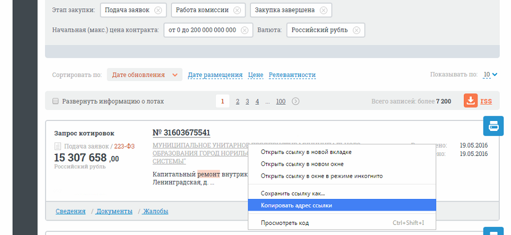Image resolution: width=511 pixels, height=235 pixels.
Task: Sort by 'Дате размещения' link
Action: 215,75
